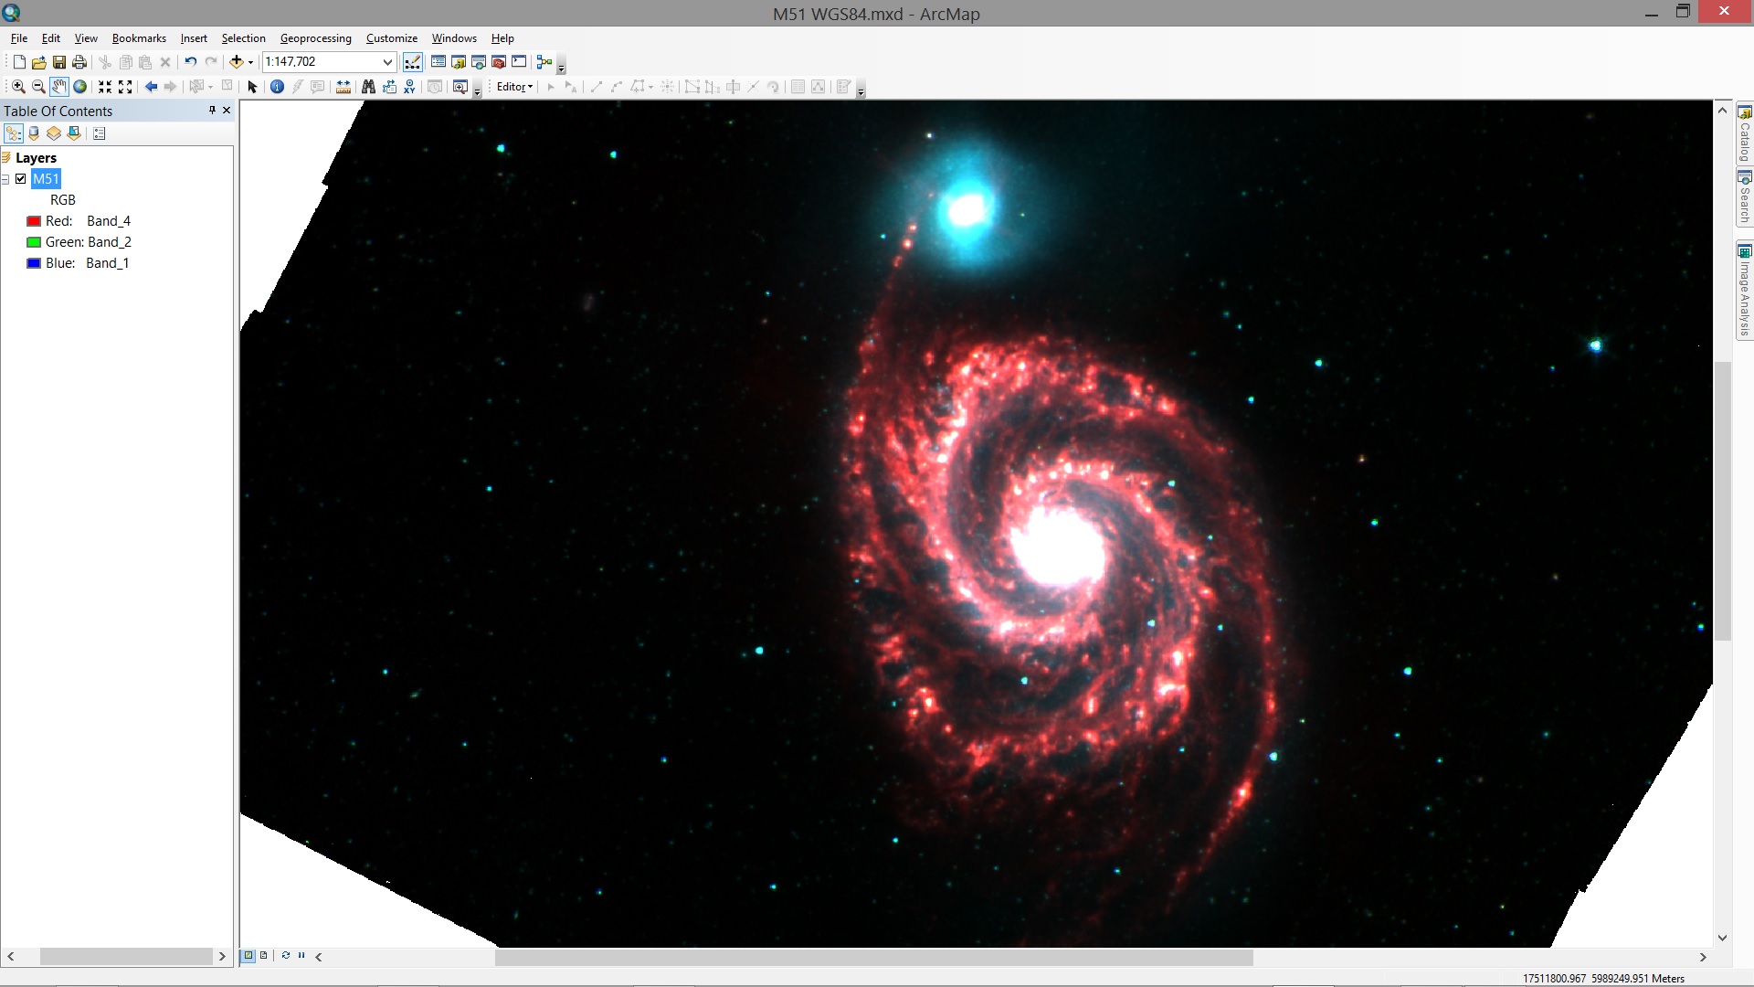This screenshot has width=1754, height=987.
Task: Zoom to Full Extent globe icon
Action: tap(79, 86)
